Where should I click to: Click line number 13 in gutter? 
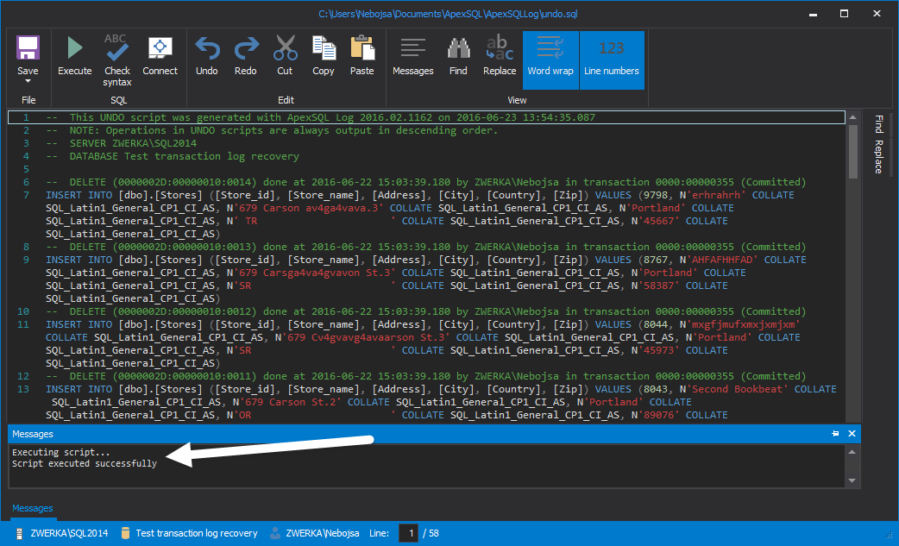coord(23,390)
